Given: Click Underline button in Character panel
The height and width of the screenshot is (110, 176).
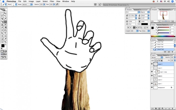Looking at the screenshot, I should (145, 28).
